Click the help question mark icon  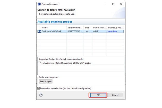(41, 95)
